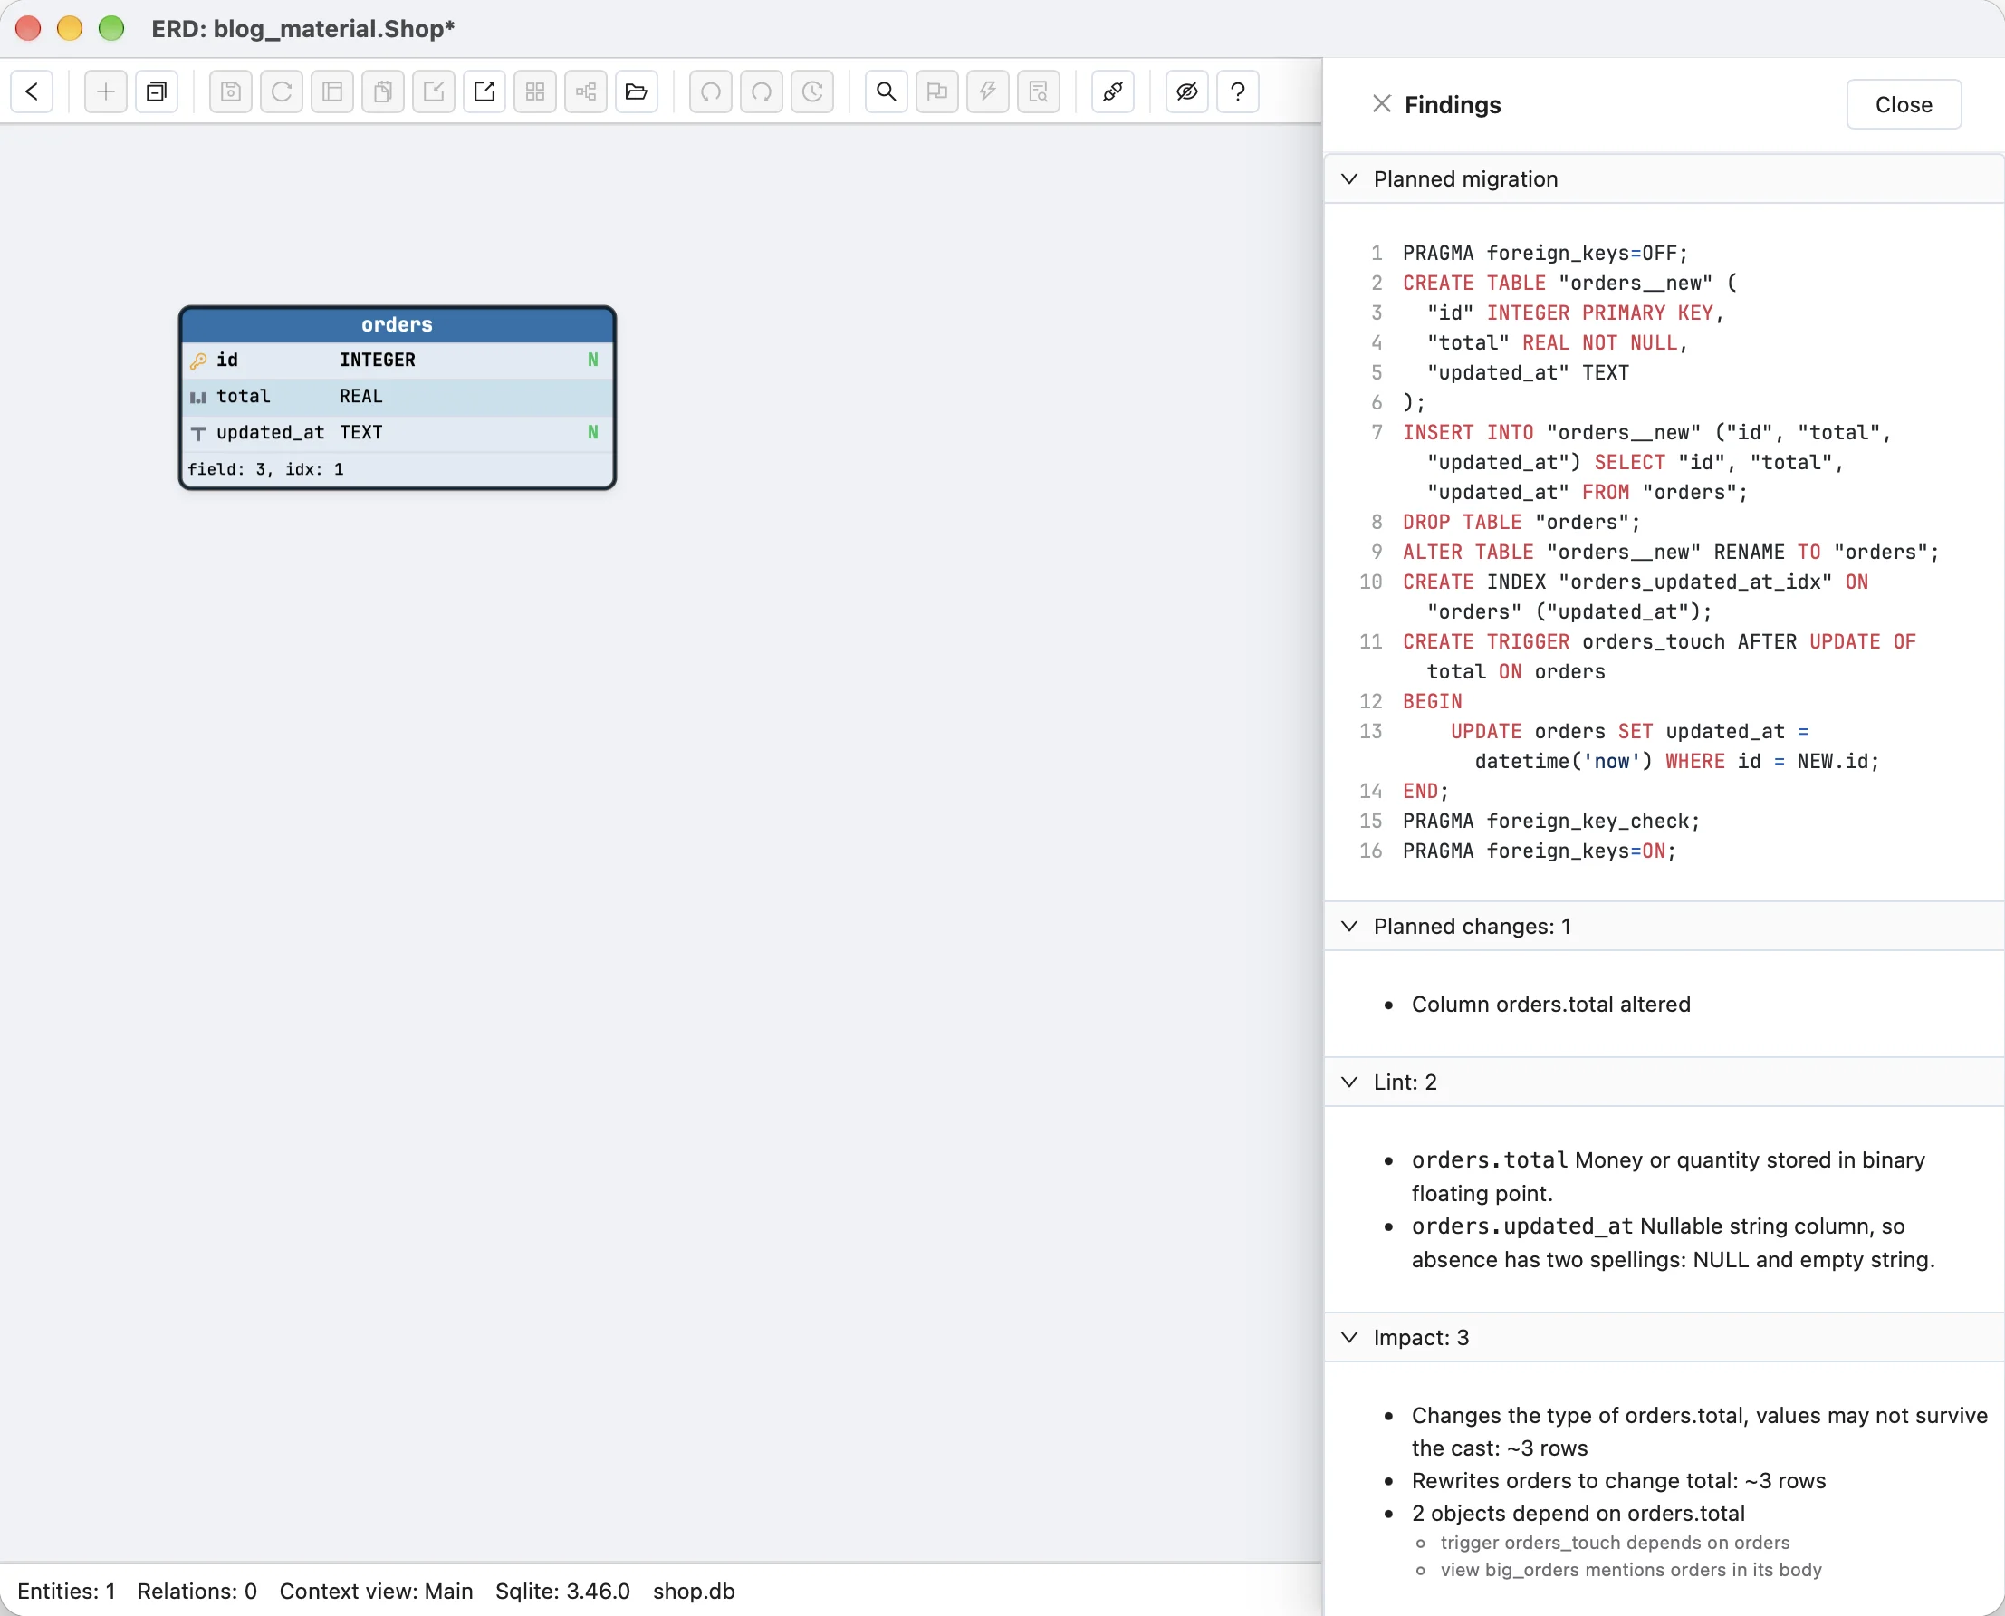Click 'view big_orders mentions orders' item
The height and width of the screenshot is (1616, 2005).
pyautogui.click(x=1631, y=1570)
